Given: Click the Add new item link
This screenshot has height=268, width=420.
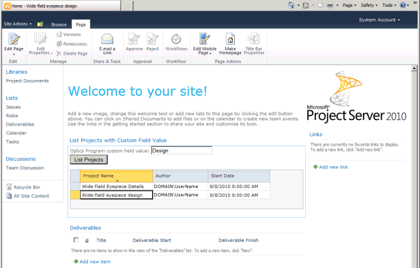Looking at the screenshot, I should (95, 262).
